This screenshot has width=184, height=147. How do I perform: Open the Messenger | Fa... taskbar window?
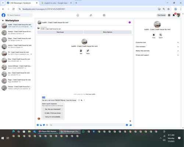pos(70,132)
